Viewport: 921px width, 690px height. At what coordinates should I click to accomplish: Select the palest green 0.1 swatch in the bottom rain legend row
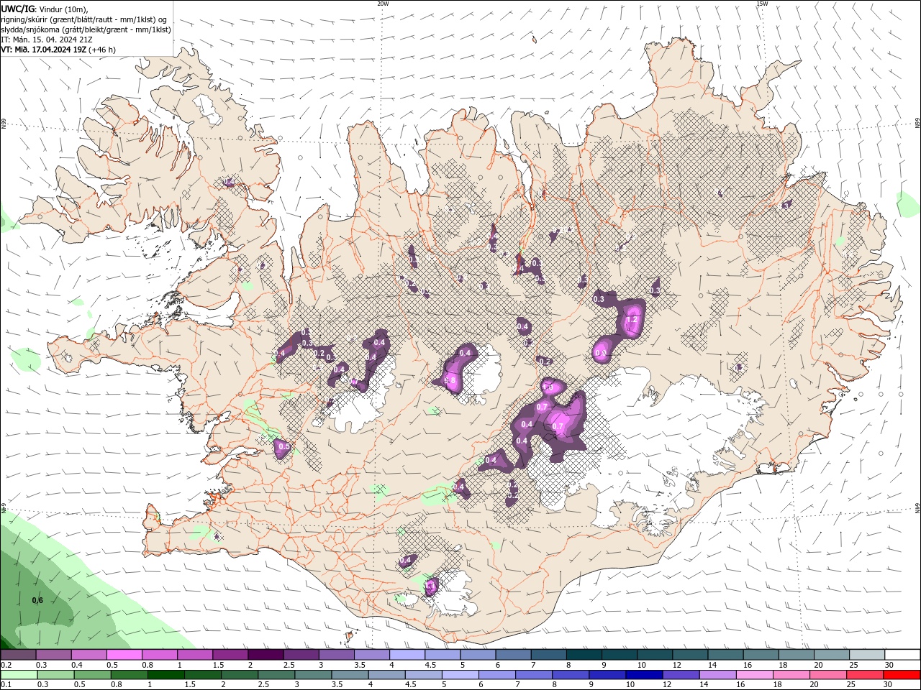[x=19, y=674]
